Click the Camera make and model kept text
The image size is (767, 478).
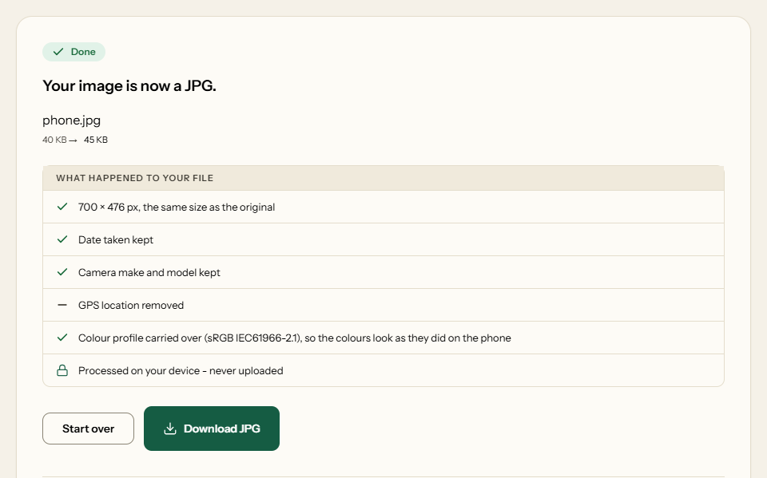(x=149, y=273)
